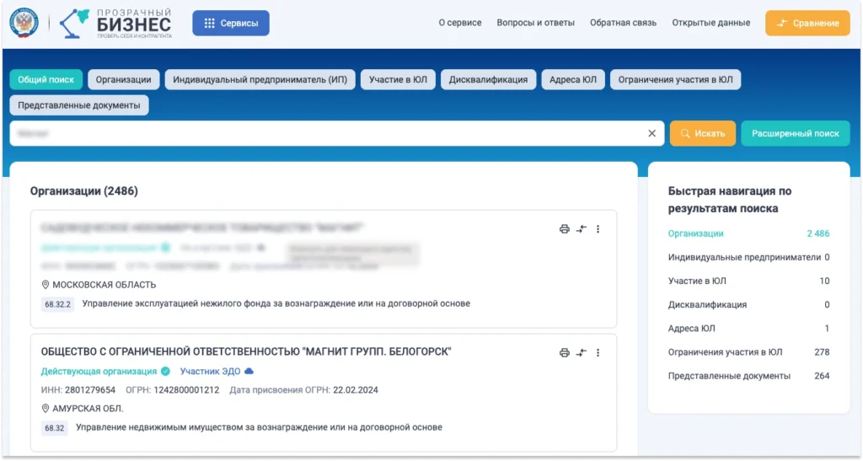The width and height of the screenshot is (863, 461).
Task: Click the arrows icon in Сравнение button
Action: point(781,23)
